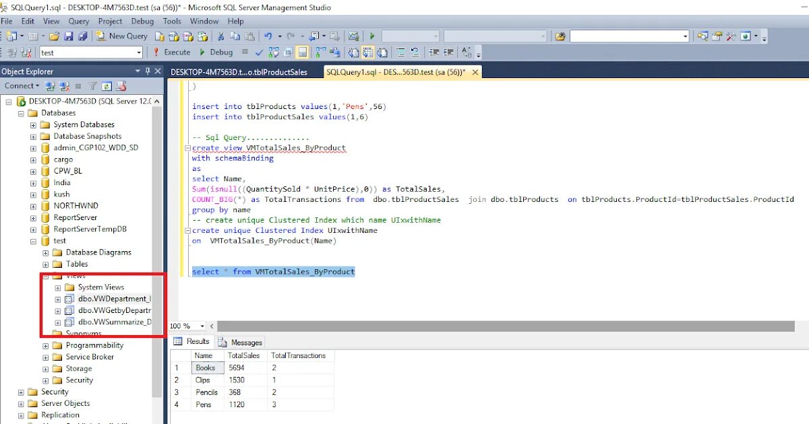This screenshot has width=809, height=424.
Task: Click the Cut scissors icon
Action: [220, 36]
